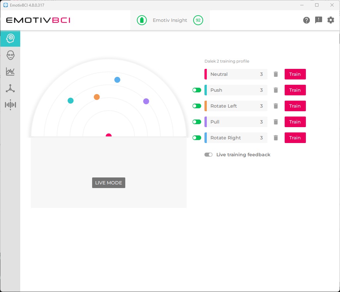The width and height of the screenshot is (340, 292).
Task: Open the Frequency Bands waveform icon
Action: (x=10, y=105)
